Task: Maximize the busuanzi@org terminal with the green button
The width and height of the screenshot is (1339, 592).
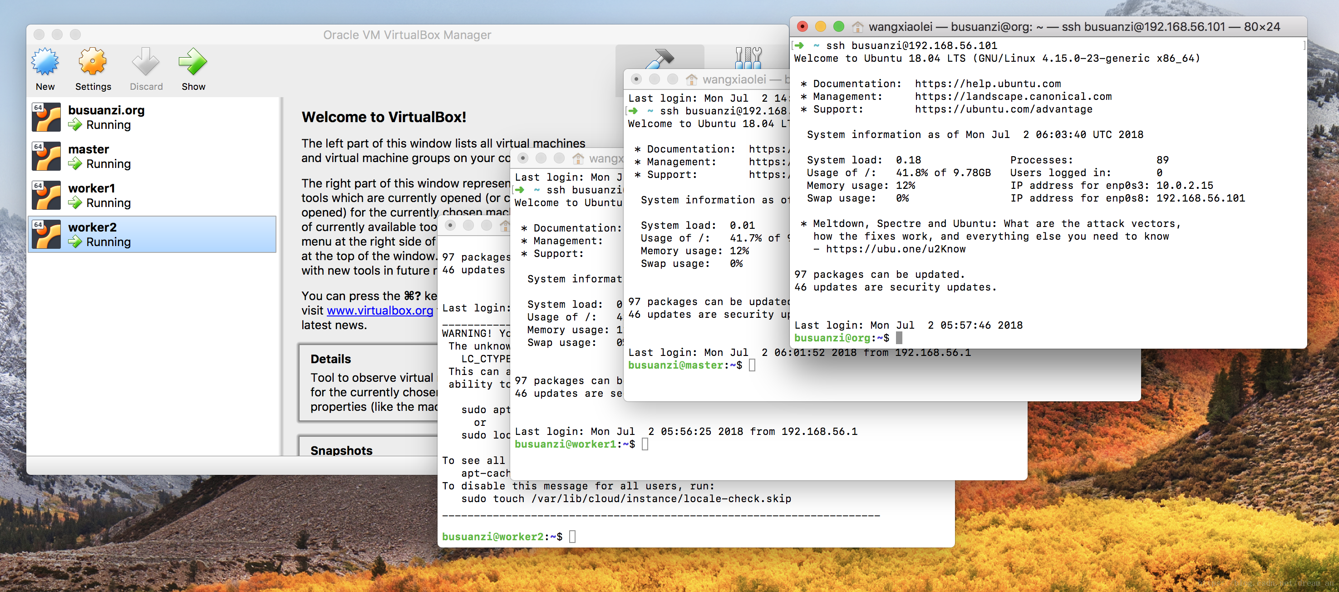Action: [839, 26]
